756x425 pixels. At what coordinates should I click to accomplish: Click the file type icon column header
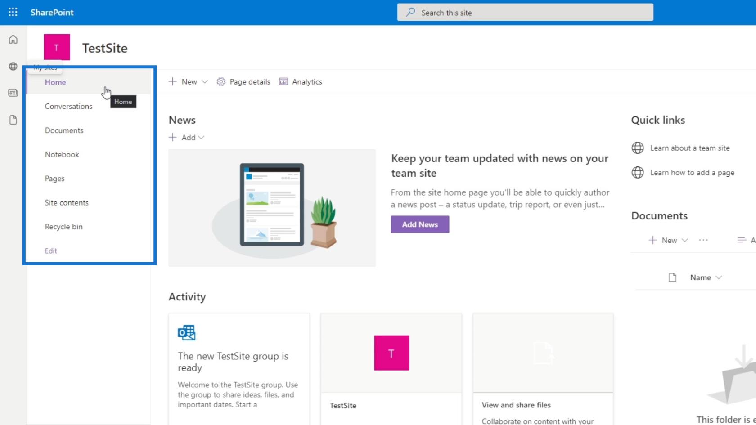coord(672,277)
